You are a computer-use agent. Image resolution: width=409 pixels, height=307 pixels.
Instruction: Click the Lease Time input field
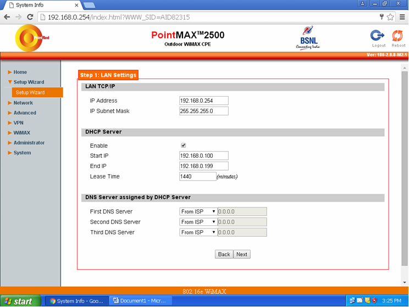(198, 176)
